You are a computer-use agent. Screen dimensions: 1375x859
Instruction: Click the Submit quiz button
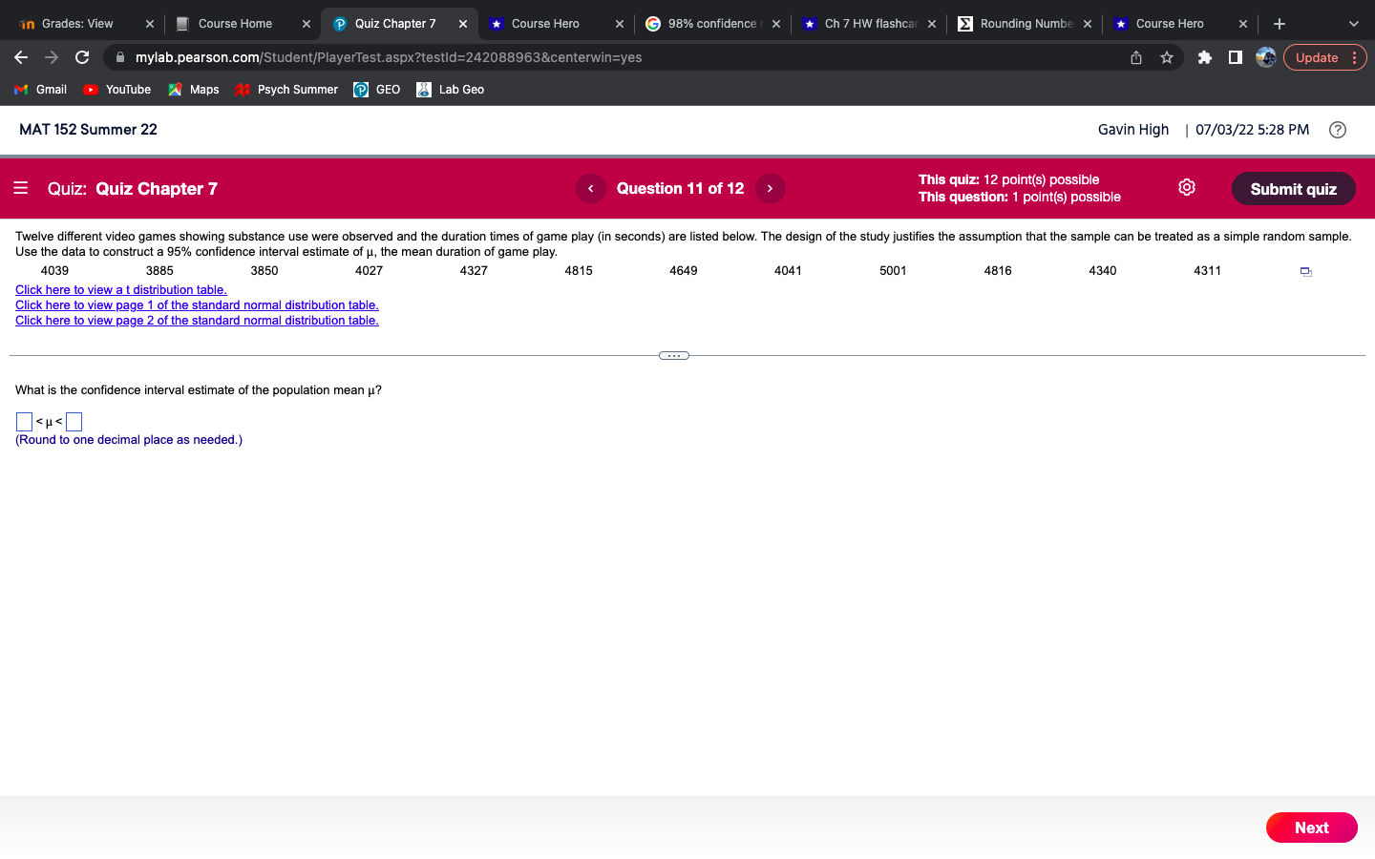tap(1293, 189)
